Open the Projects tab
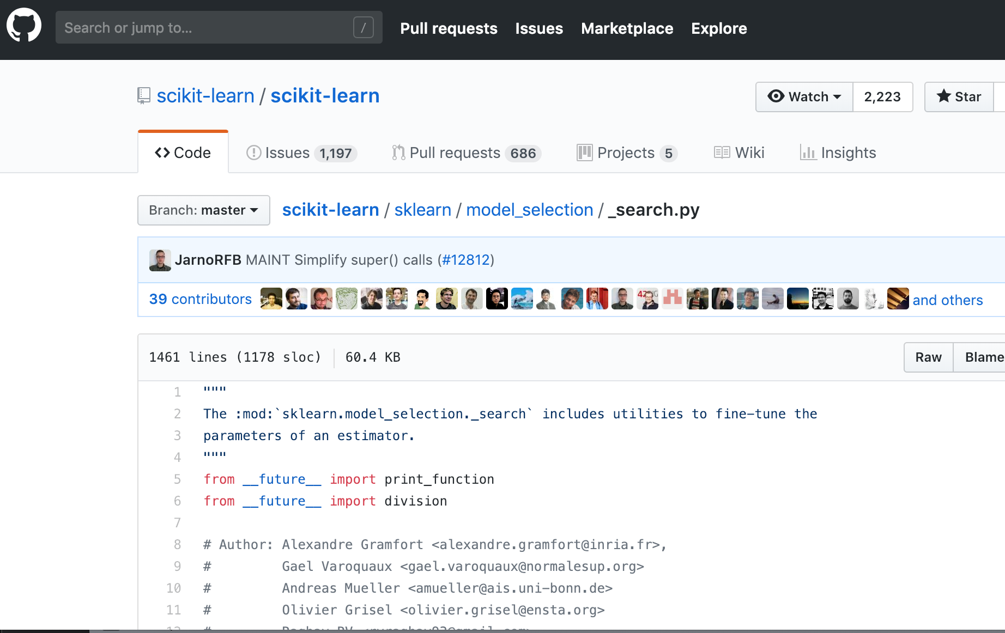Viewport: 1005px width, 633px height. (627, 153)
